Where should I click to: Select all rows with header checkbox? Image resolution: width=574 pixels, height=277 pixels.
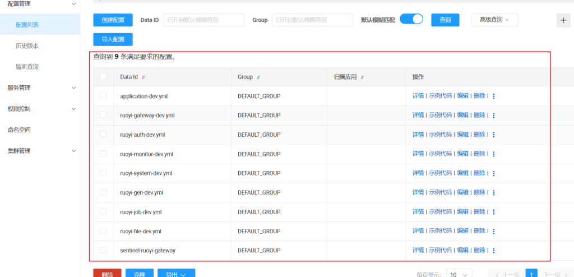(103, 77)
